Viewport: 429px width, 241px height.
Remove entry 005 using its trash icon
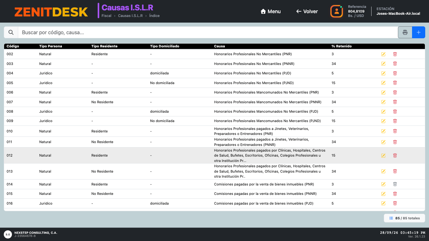[x=395, y=83]
